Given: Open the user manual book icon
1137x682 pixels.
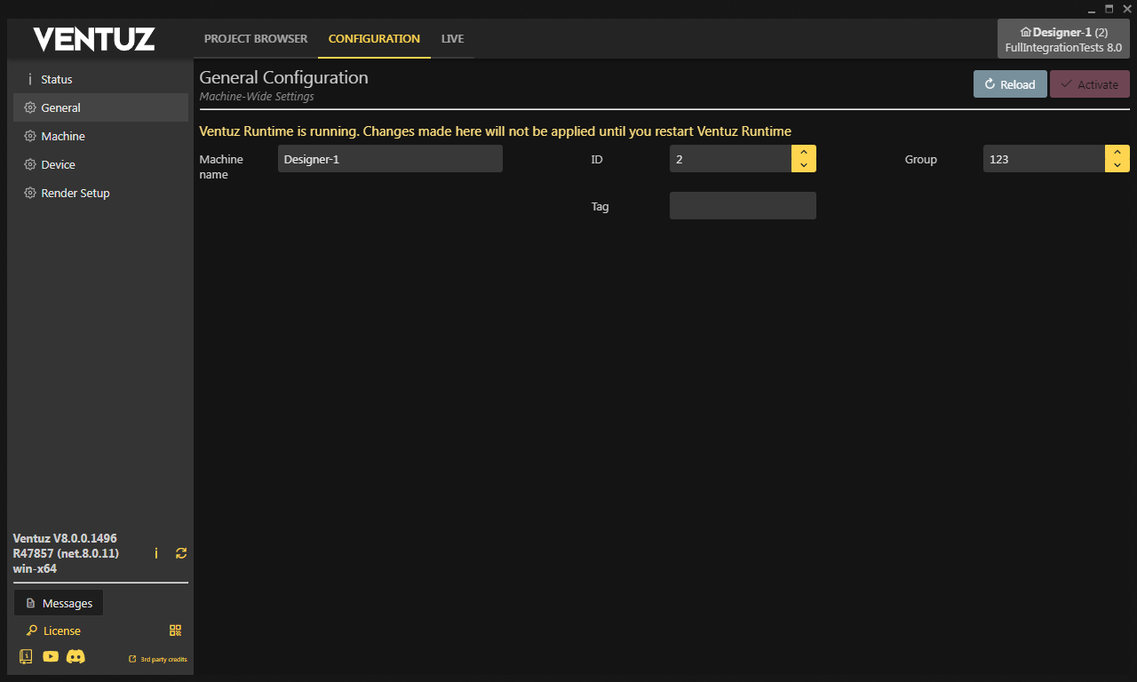Looking at the screenshot, I should pos(26,656).
